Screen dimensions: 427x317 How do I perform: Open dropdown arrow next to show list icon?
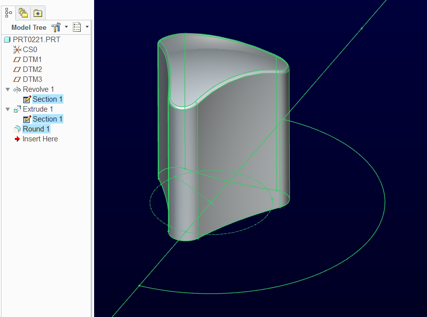pos(87,27)
